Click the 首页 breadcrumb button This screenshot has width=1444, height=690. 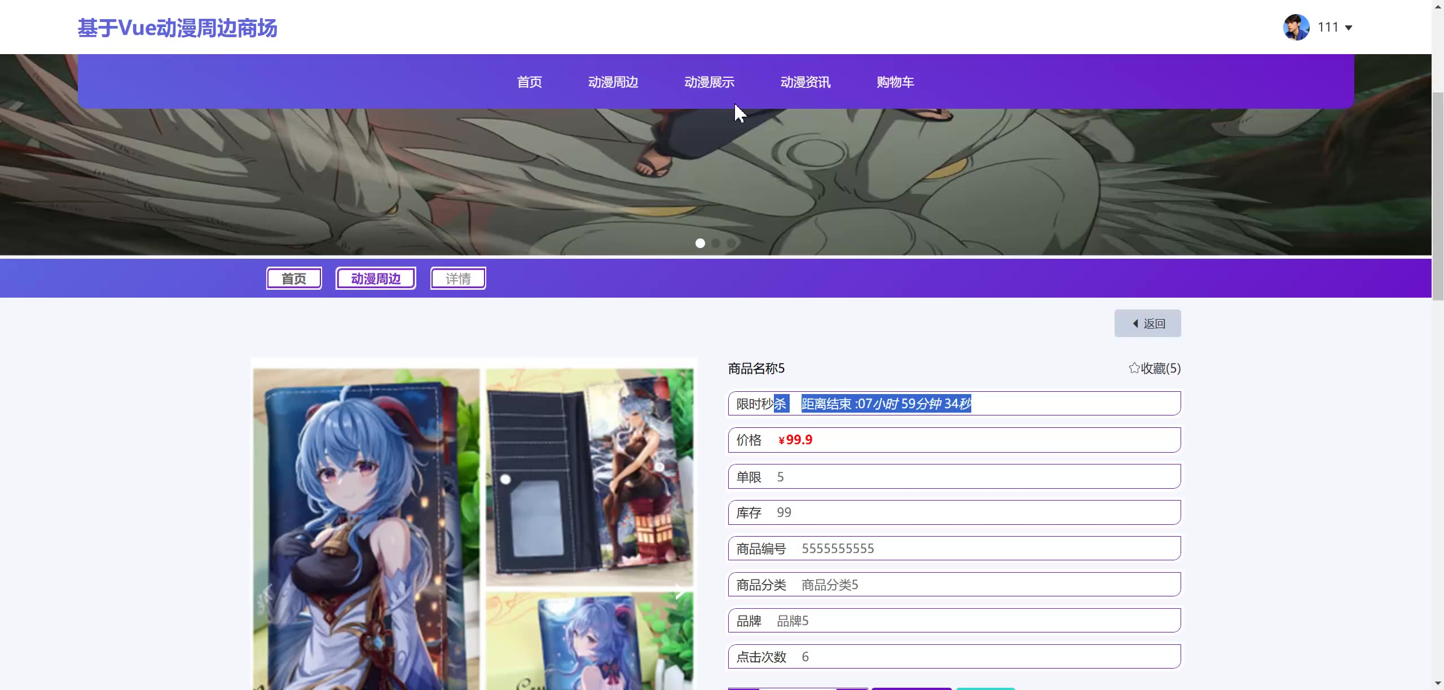(x=294, y=278)
